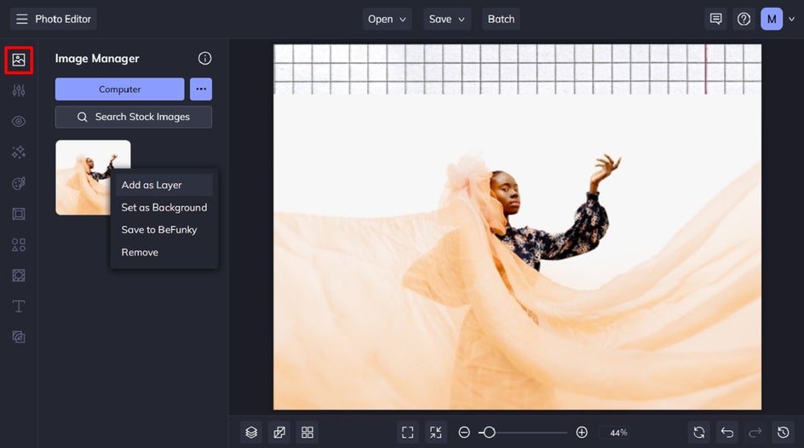Screen dimensions: 804x448
Task: Open the Layers panel icon
Action: [x=251, y=432]
